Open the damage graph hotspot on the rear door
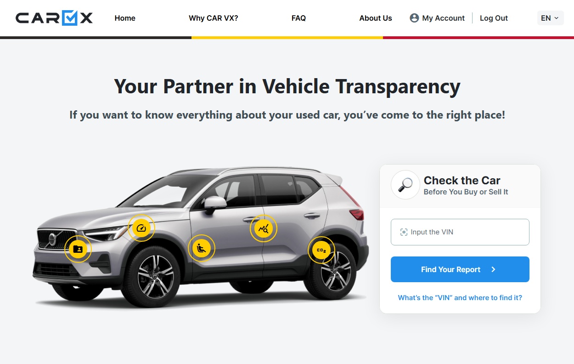This screenshot has width=574, height=364. [x=264, y=228]
